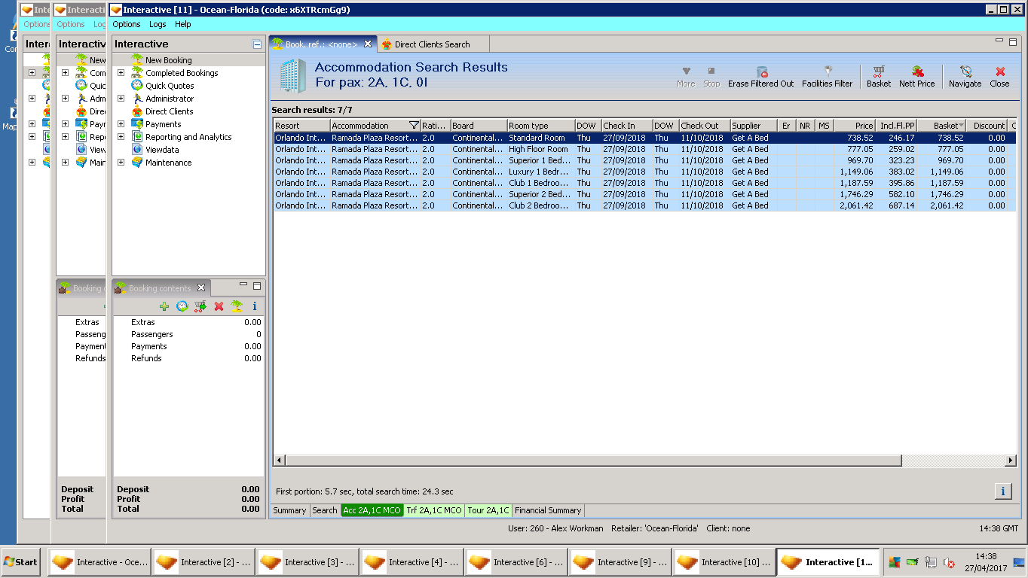The width and height of the screenshot is (1028, 578).
Task: Close the front Booking contents tab
Action: 201,287
